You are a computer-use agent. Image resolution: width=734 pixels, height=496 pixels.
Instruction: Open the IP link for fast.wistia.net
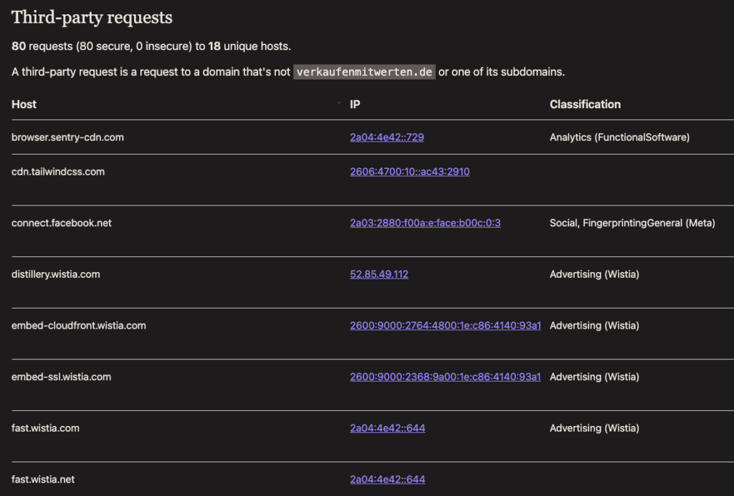click(x=387, y=480)
